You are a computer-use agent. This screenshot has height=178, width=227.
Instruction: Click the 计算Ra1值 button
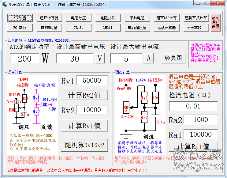point(193,146)
